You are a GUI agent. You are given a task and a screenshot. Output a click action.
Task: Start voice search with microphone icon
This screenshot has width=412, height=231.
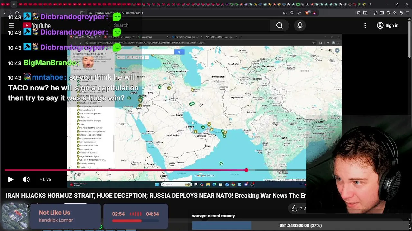click(x=300, y=25)
